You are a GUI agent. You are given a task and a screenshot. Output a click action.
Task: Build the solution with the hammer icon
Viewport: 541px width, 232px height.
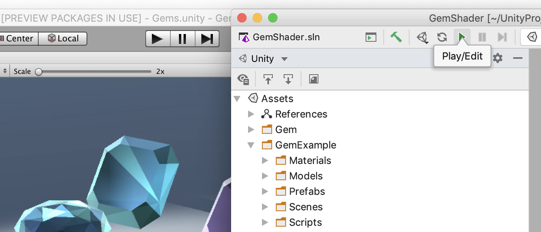coord(396,37)
